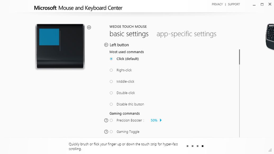This screenshot has width=274, height=154.
Task: Open the Support link
Action: click(x=234, y=4)
